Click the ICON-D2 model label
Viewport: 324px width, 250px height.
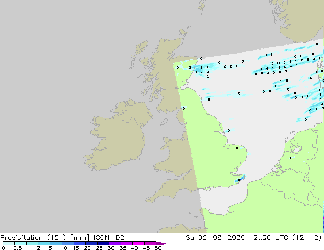pos(109,238)
